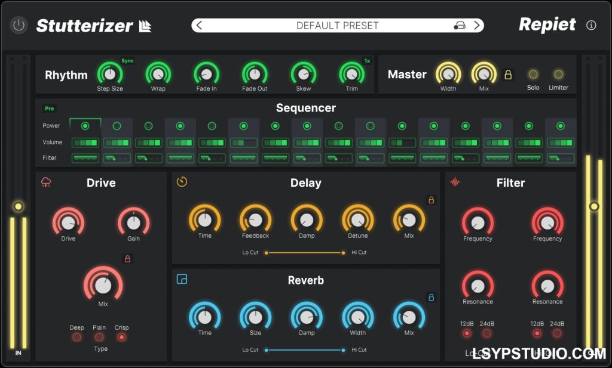
Task: Toggle the Pre button in Sequencer
Action: click(49, 109)
